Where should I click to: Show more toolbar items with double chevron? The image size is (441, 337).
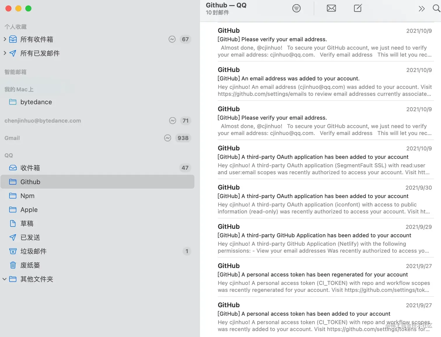click(421, 9)
